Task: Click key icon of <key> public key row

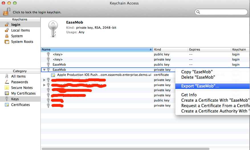Action: 48,54
